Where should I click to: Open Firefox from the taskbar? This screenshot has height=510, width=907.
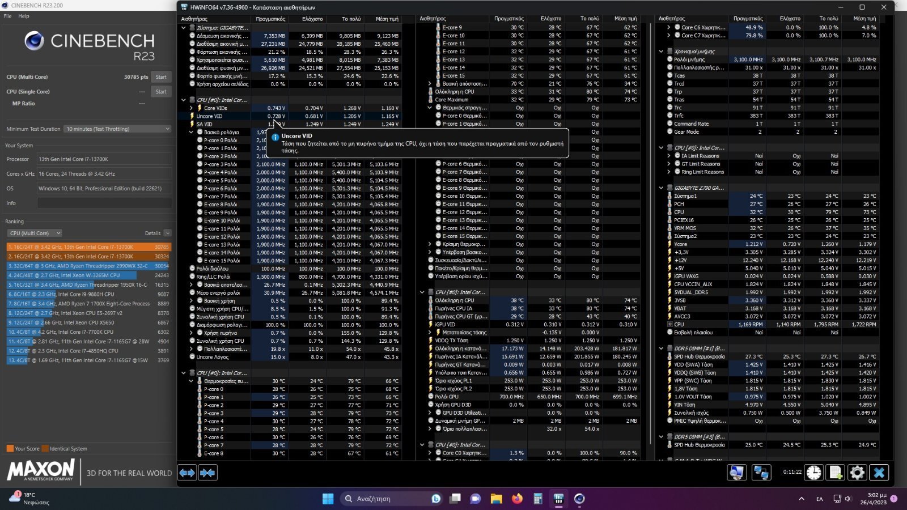tap(517, 499)
